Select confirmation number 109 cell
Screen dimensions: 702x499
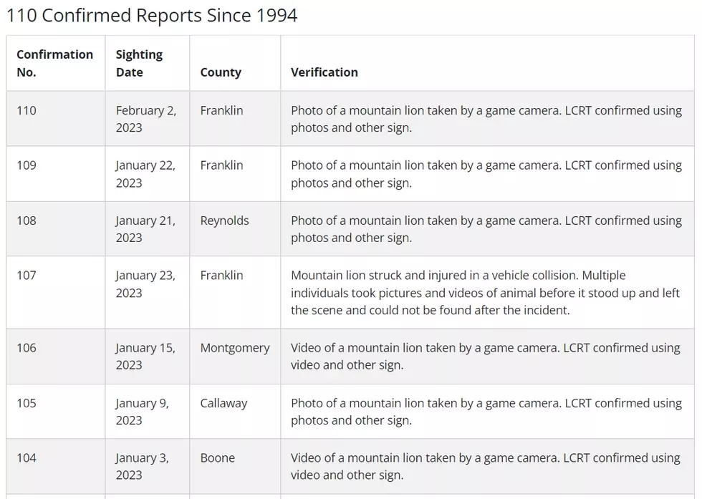tap(56, 174)
